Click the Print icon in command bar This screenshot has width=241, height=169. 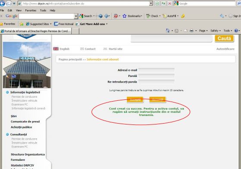[191, 31]
